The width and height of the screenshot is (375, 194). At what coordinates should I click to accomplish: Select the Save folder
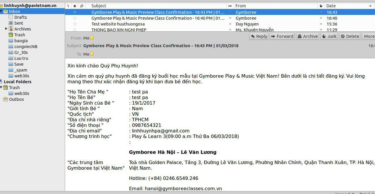point(19,64)
